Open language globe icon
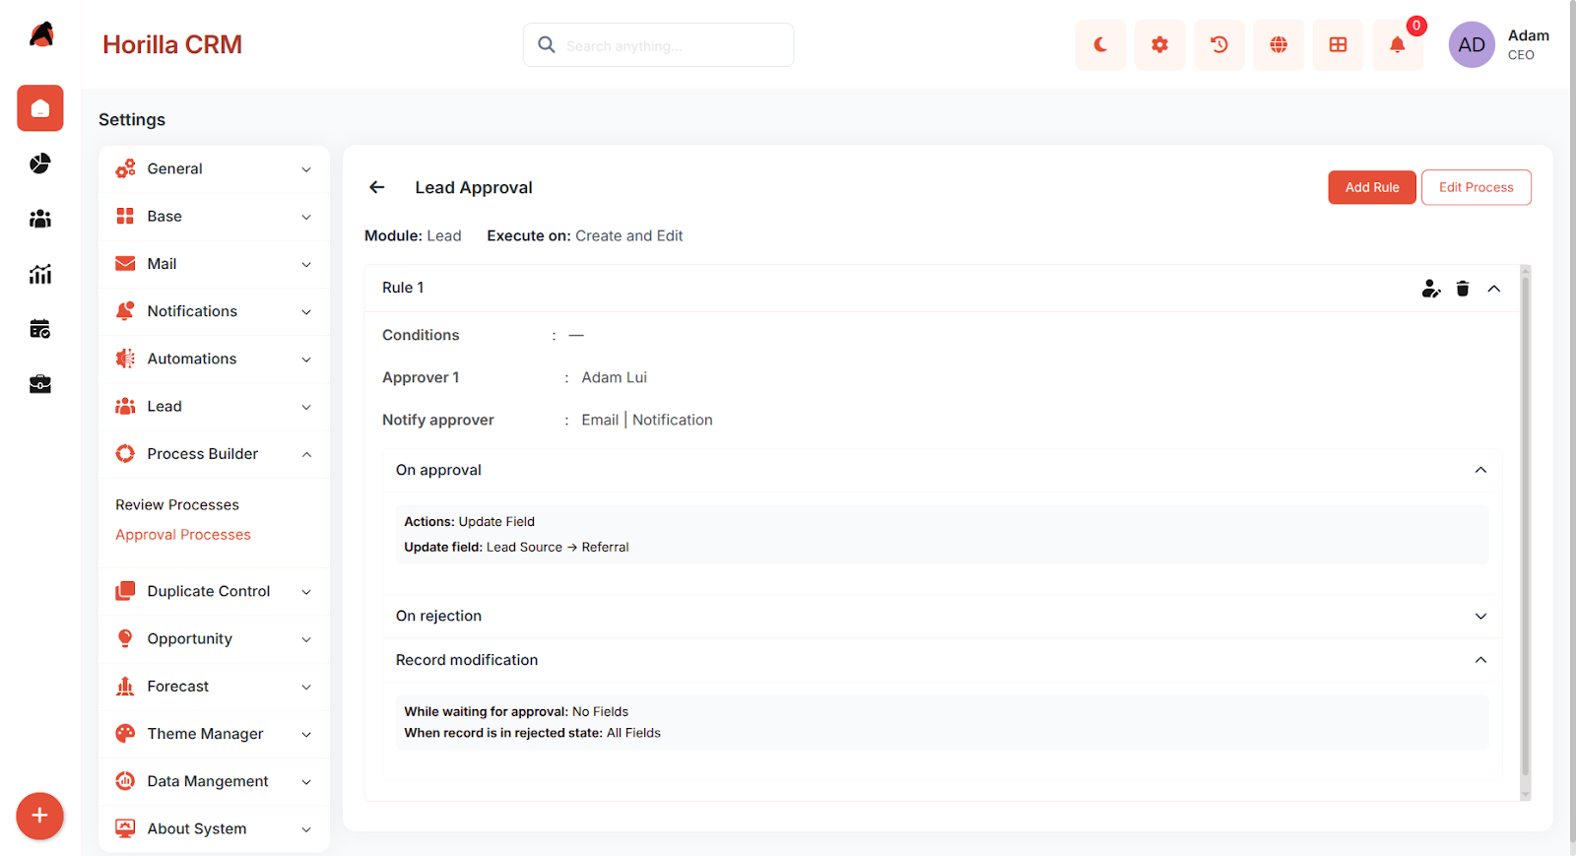This screenshot has height=856, width=1576. tap(1279, 45)
